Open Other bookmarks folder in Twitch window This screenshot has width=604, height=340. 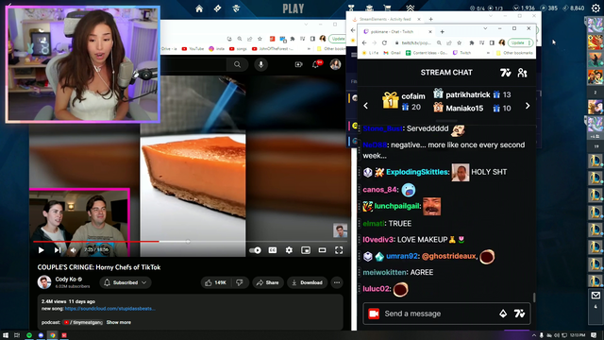click(514, 53)
